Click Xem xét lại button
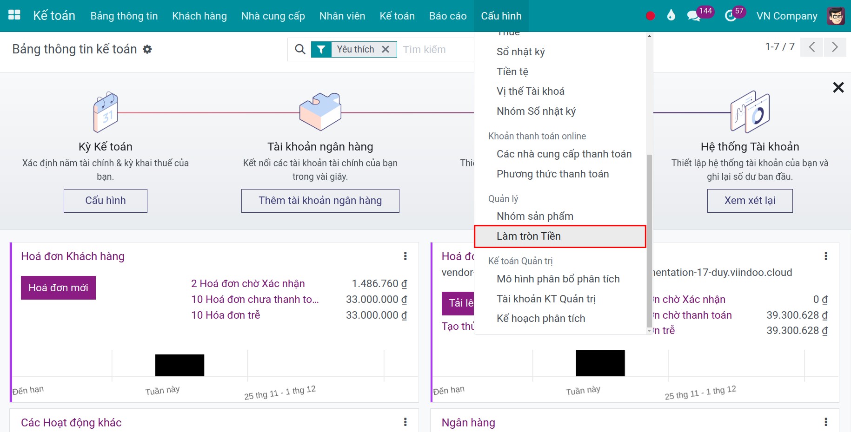Screen dimensions: 851x432 (x=750, y=201)
